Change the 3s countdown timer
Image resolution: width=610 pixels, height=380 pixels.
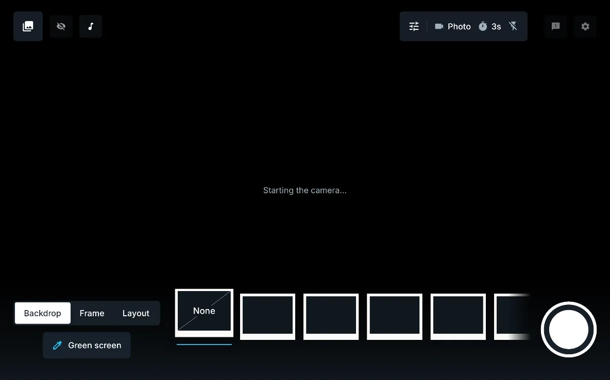[490, 26]
